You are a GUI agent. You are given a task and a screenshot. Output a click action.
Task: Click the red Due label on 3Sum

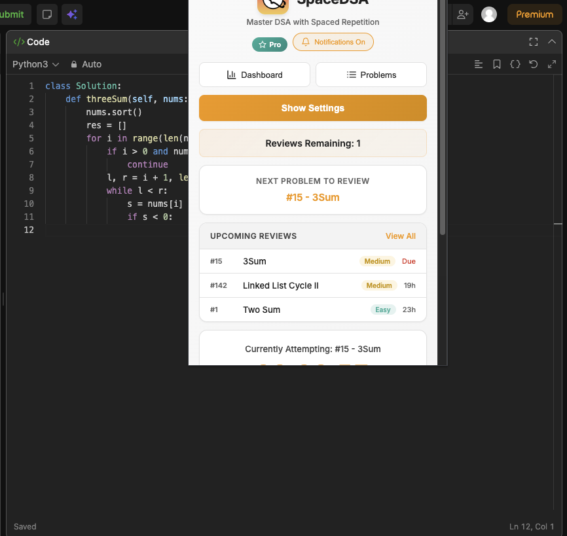click(409, 261)
